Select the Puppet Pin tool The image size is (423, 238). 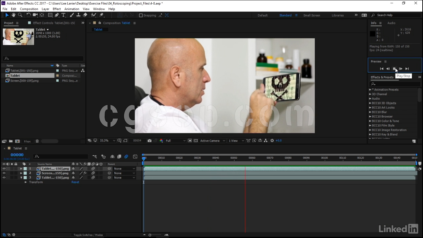(x=101, y=15)
